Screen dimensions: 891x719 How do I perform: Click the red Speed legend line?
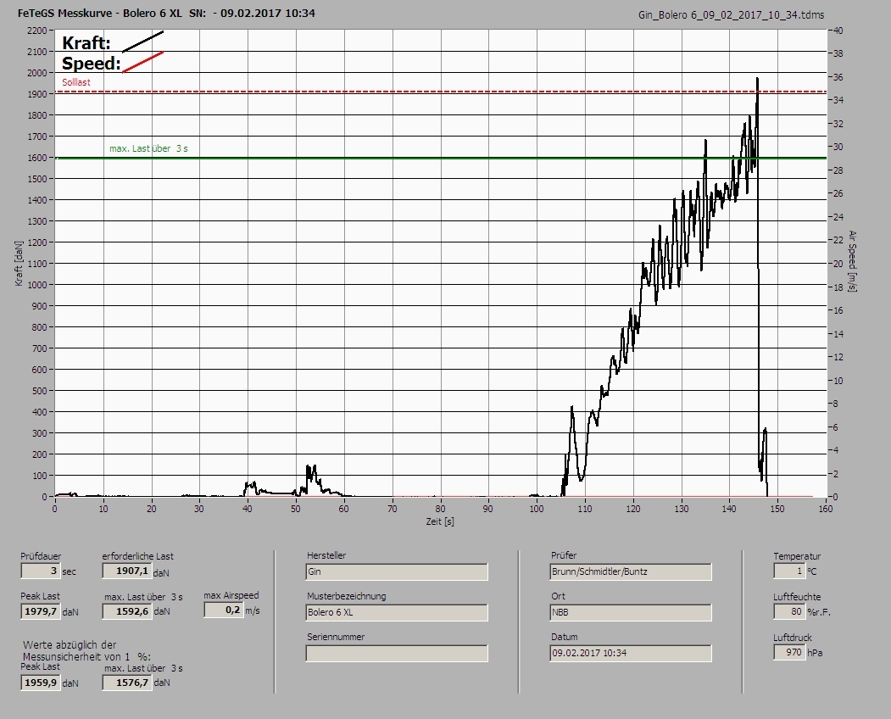(143, 62)
